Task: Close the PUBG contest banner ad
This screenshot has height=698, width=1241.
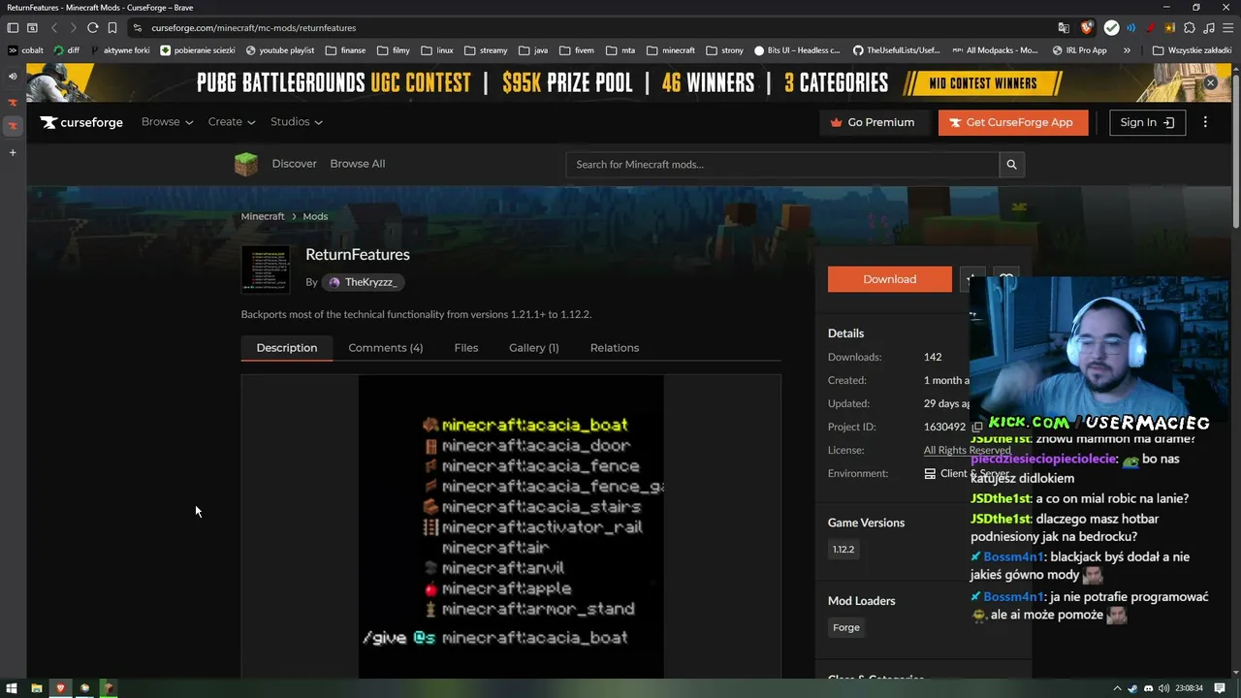Action: (x=1210, y=83)
